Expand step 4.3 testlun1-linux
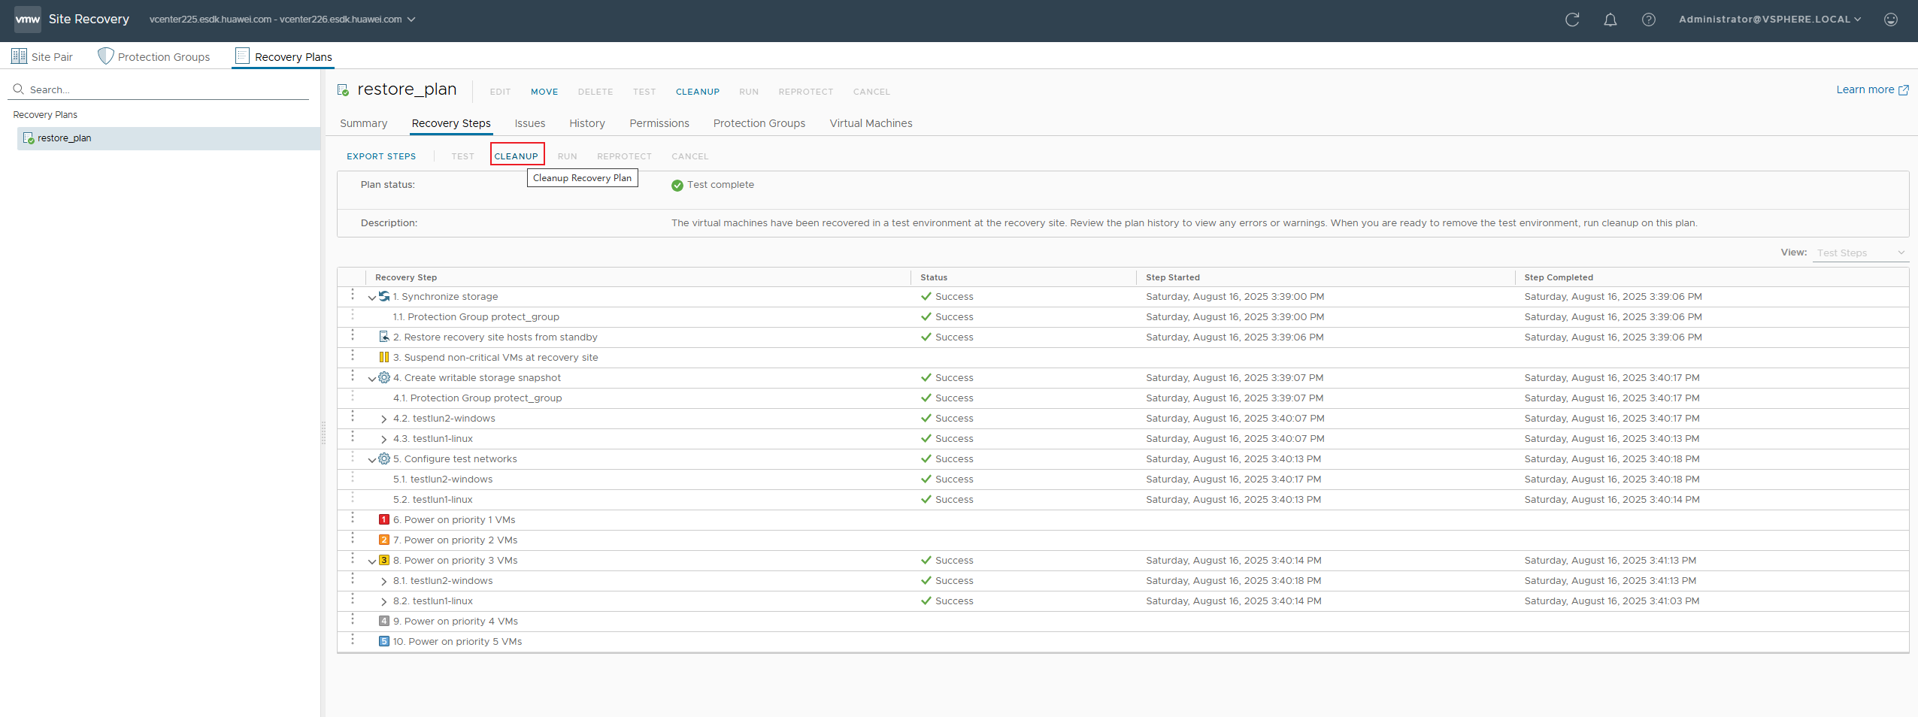1918x717 pixels. click(x=383, y=440)
